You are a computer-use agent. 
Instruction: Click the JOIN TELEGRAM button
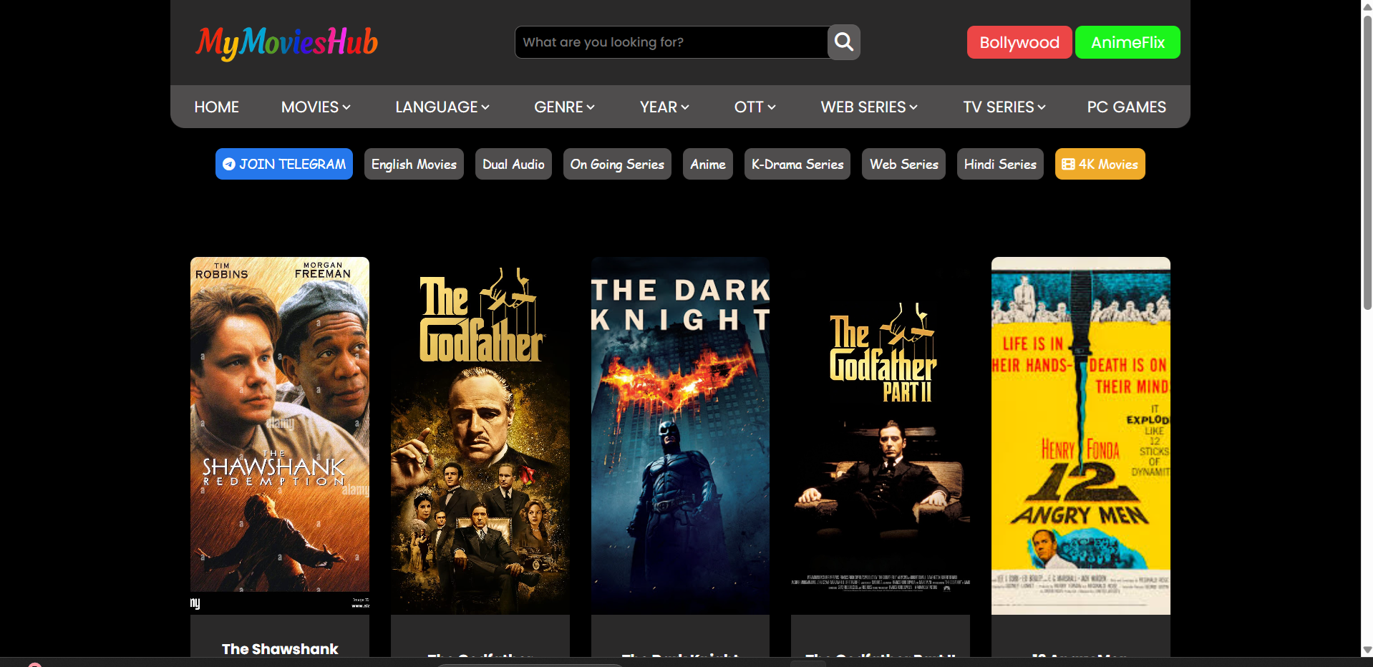tap(284, 164)
